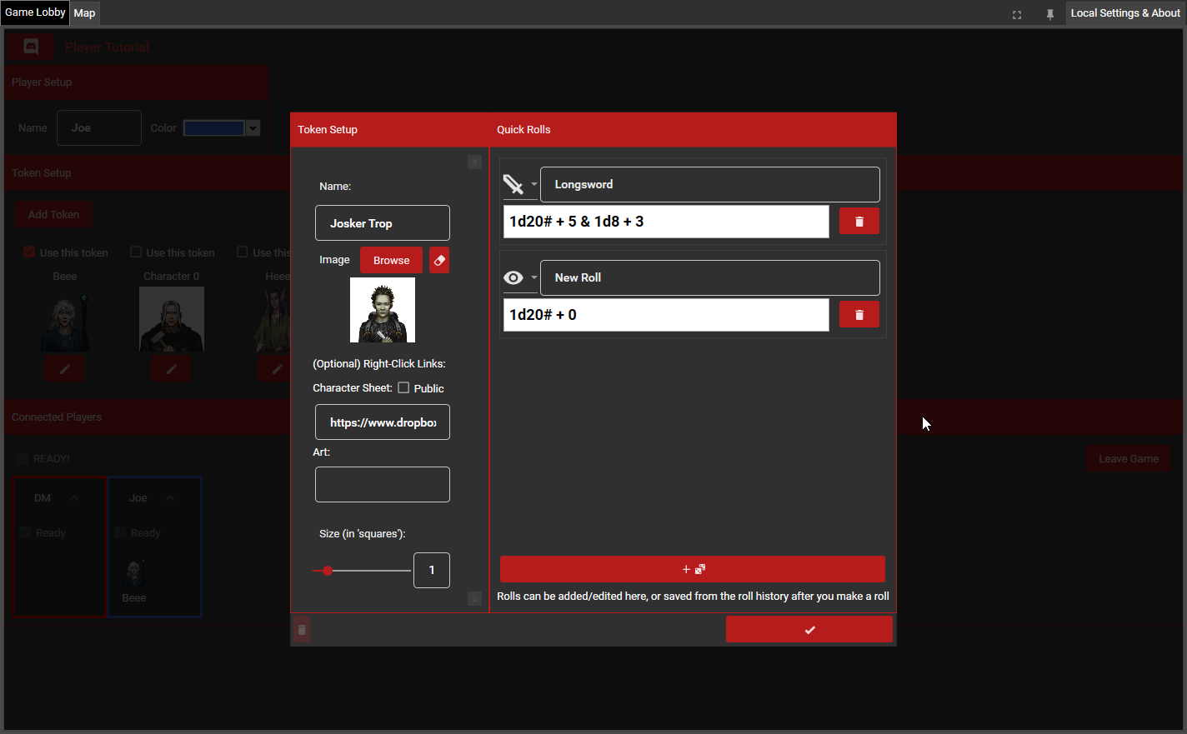
Task: Edit the New Roll name field
Action: [710, 277]
